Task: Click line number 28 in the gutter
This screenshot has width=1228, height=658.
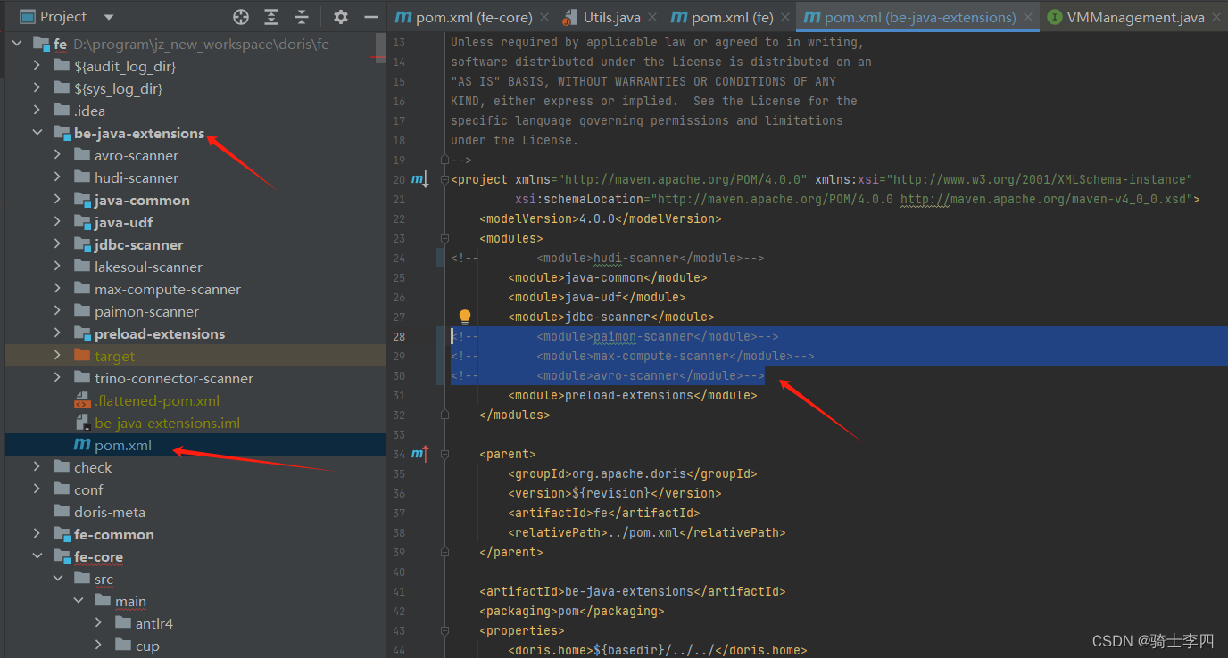Action: (x=399, y=336)
